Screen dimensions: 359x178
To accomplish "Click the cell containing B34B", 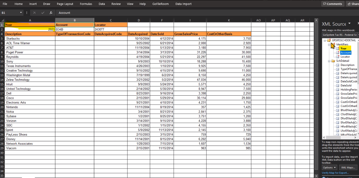I will coord(74,29).
